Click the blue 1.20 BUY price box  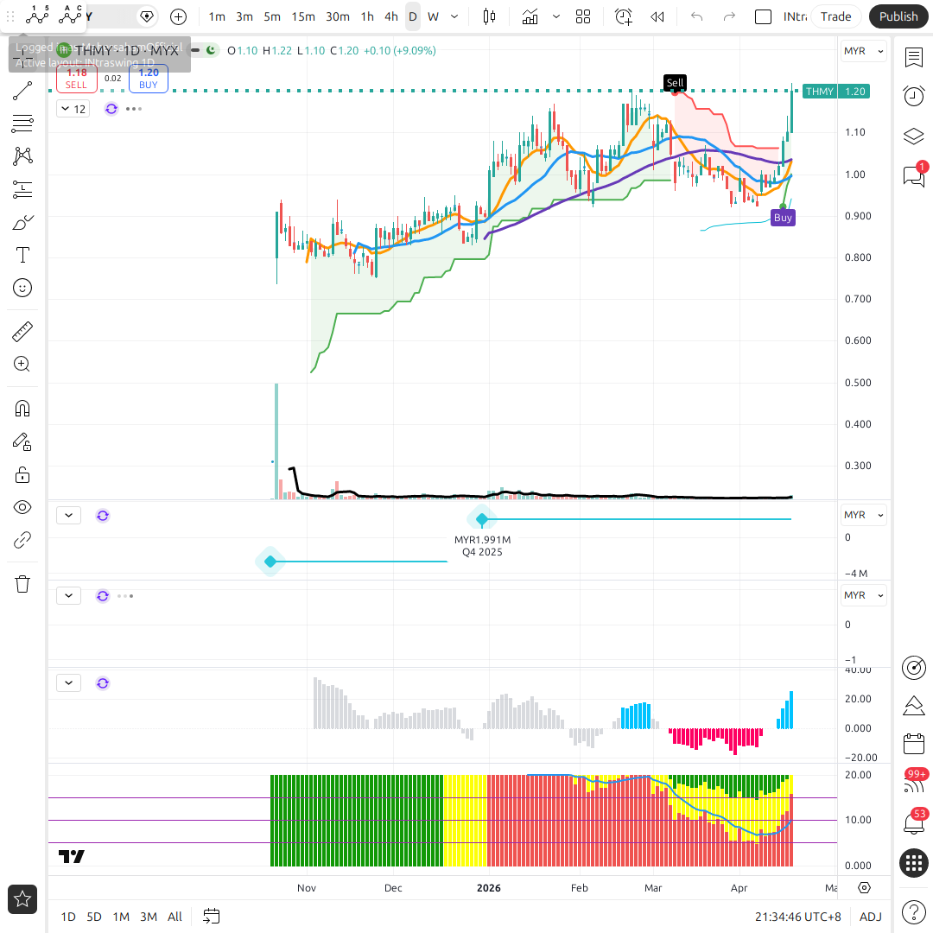click(148, 79)
